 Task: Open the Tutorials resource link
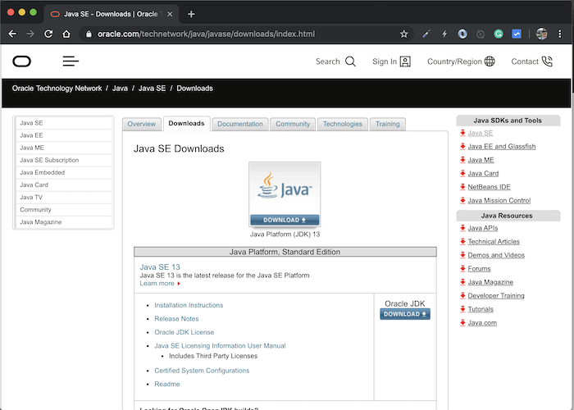coord(481,309)
